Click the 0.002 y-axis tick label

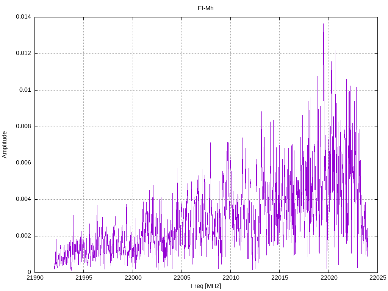23,236
